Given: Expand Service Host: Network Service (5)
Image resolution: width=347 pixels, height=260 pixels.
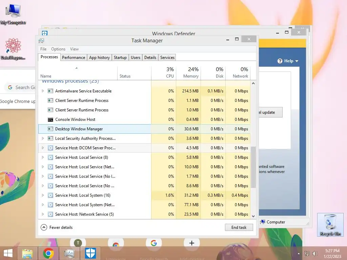Looking at the screenshot, I should [x=43, y=214].
